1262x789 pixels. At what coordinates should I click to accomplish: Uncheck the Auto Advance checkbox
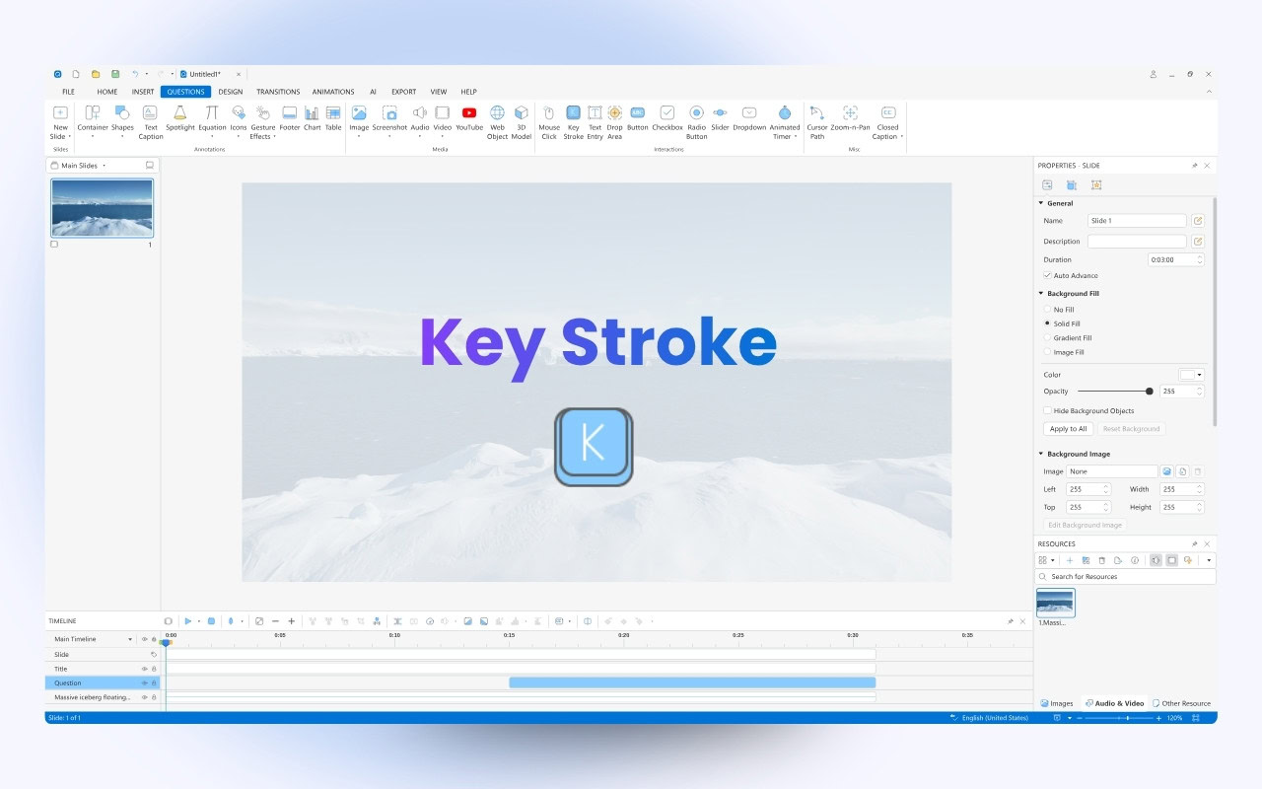click(x=1047, y=275)
